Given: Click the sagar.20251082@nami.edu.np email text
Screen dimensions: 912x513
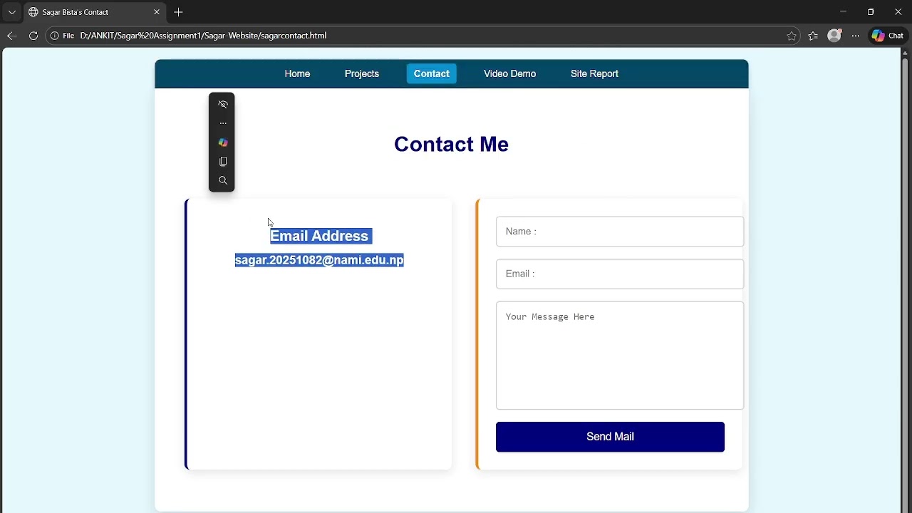Looking at the screenshot, I should coord(319,260).
